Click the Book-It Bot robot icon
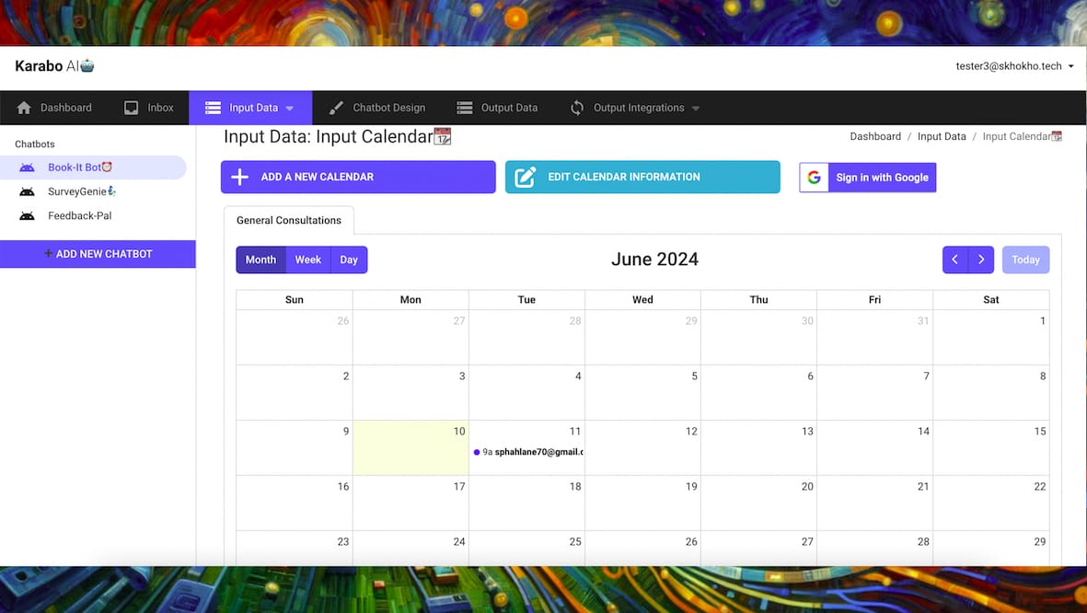1087x613 pixels. pyautogui.click(x=27, y=168)
